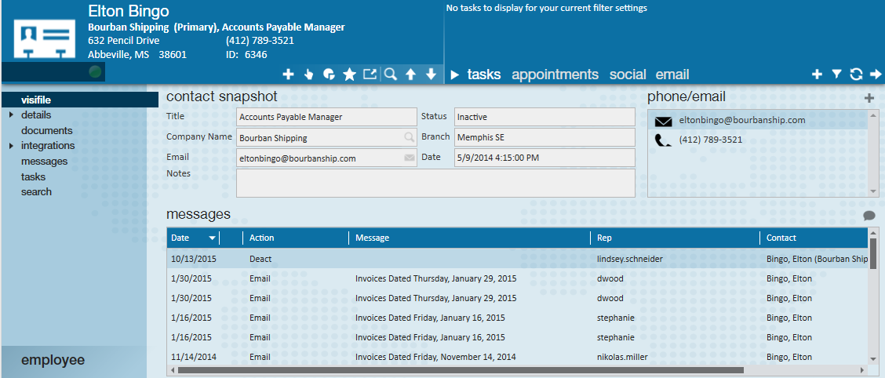Click the envelope icon in phone/email list
The image size is (885, 378).
pyautogui.click(x=663, y=121)
